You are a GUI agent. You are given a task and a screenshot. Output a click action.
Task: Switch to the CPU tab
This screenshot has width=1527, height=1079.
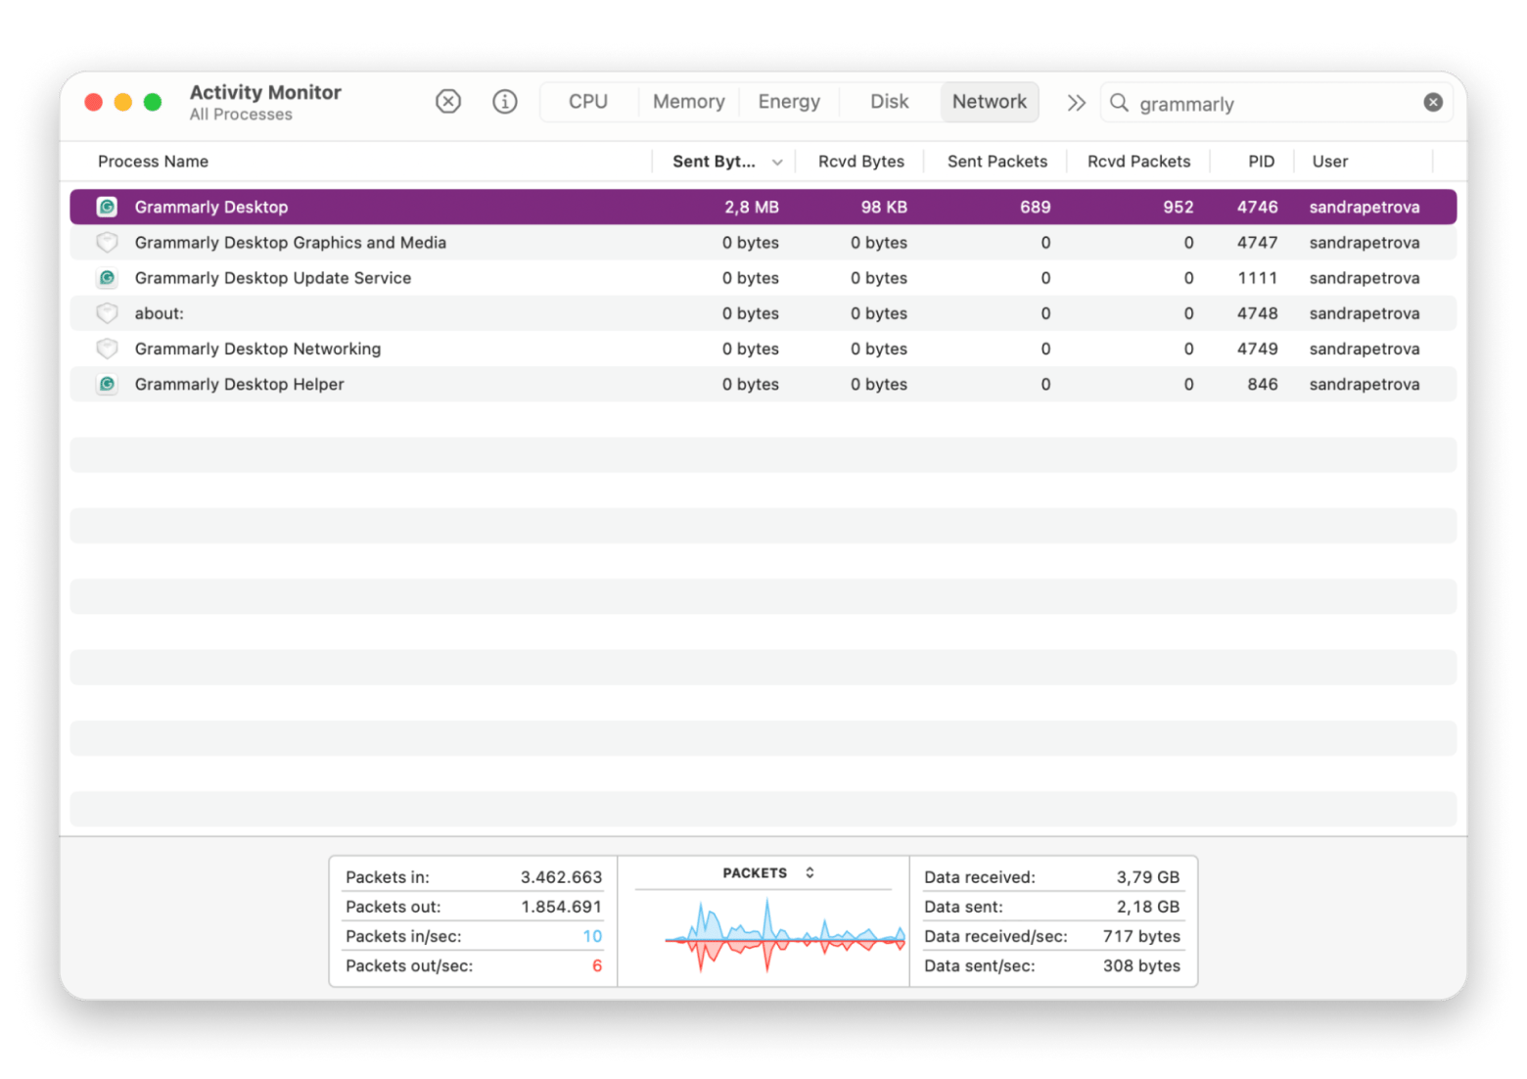pyautogui.click(x=588, y=102)
